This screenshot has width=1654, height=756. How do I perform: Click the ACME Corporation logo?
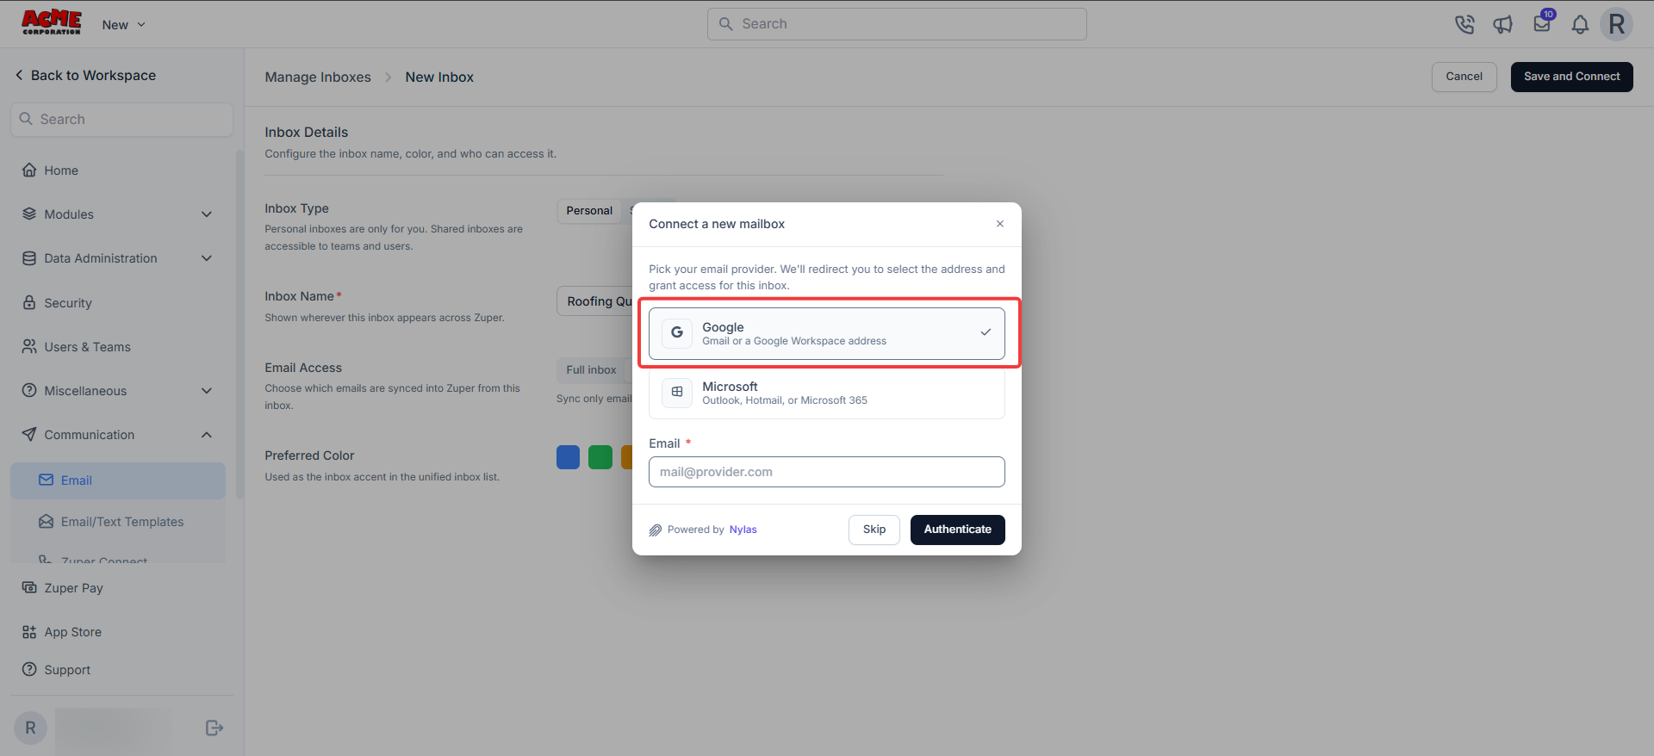point(52,22)
